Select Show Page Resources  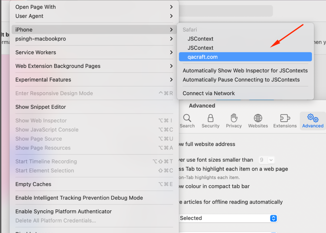coord(94,148)
